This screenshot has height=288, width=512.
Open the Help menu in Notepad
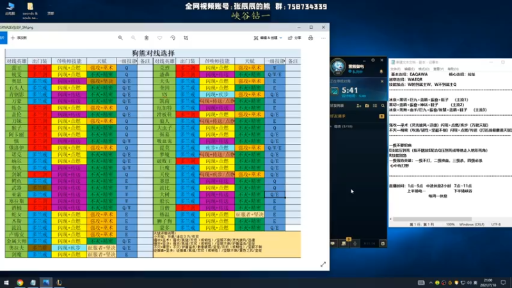pyautogui.click(x=453, y=69)
